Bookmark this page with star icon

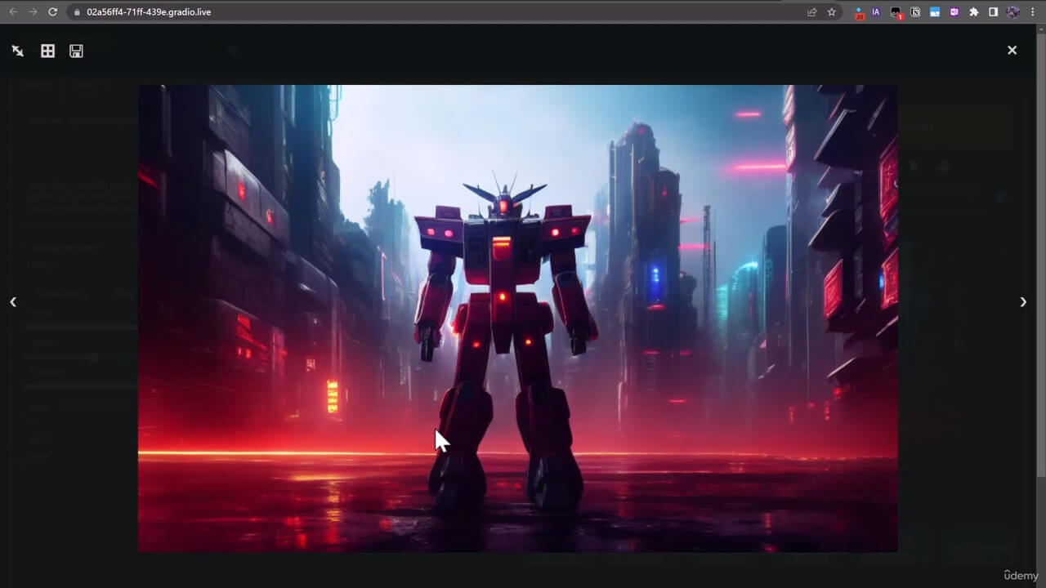(x=832, y=12)
